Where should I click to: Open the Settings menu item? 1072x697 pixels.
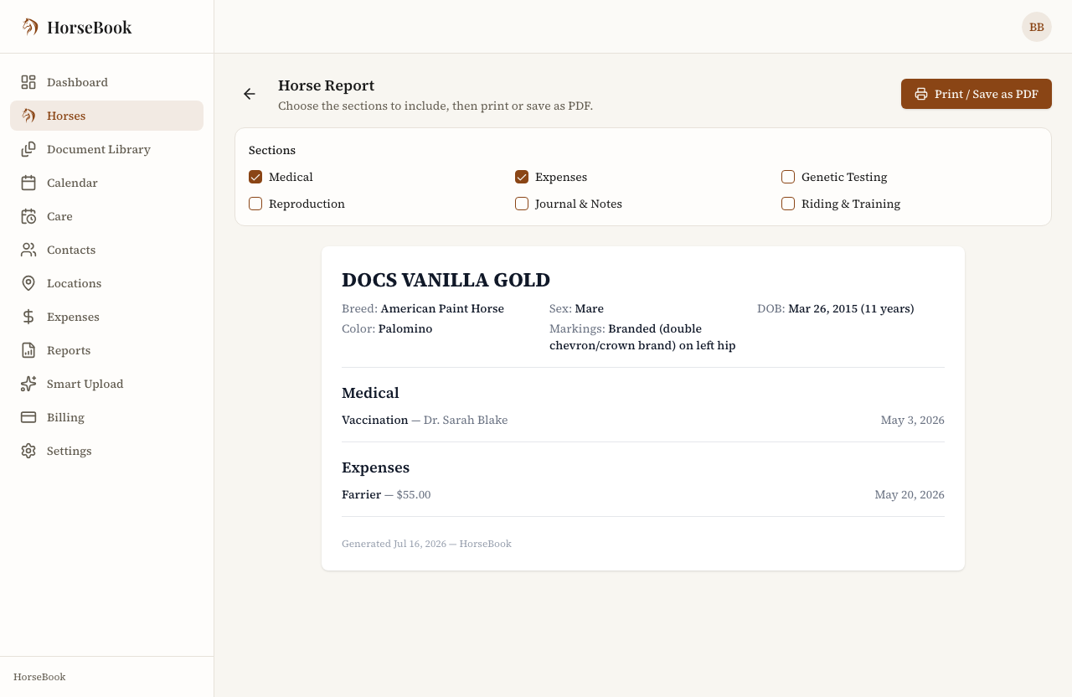pyautogui.click(x=106, y=451)
